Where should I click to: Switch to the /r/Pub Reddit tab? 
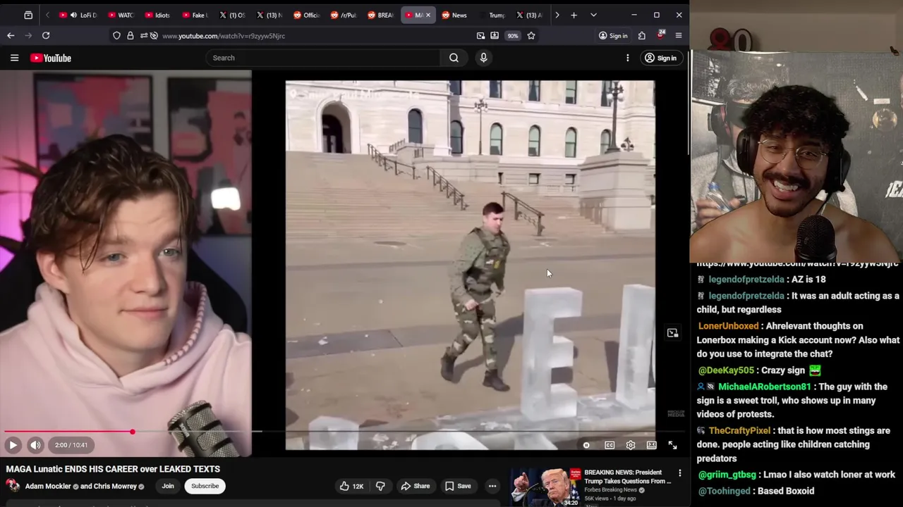[344, 15]
